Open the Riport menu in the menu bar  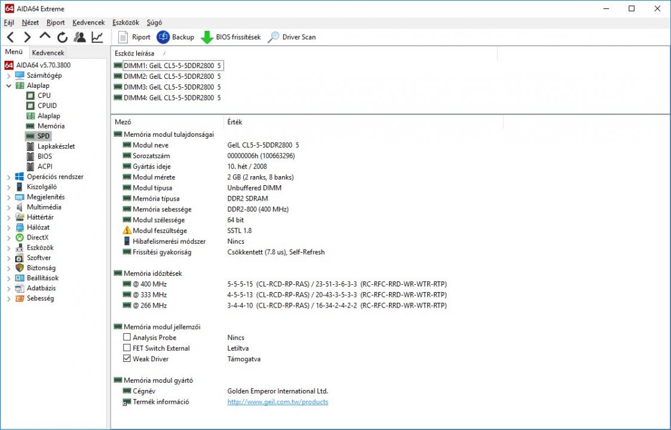(56, 23)
